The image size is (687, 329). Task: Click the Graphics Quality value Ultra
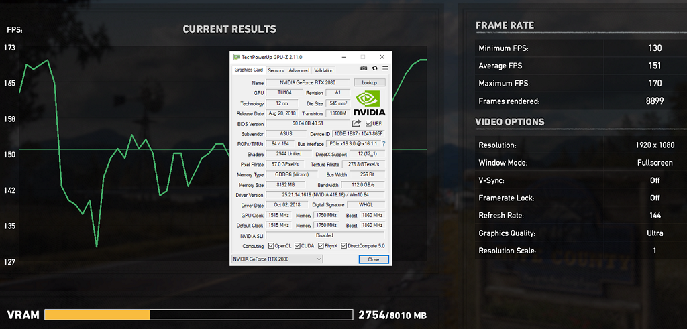tap(655, 233)
